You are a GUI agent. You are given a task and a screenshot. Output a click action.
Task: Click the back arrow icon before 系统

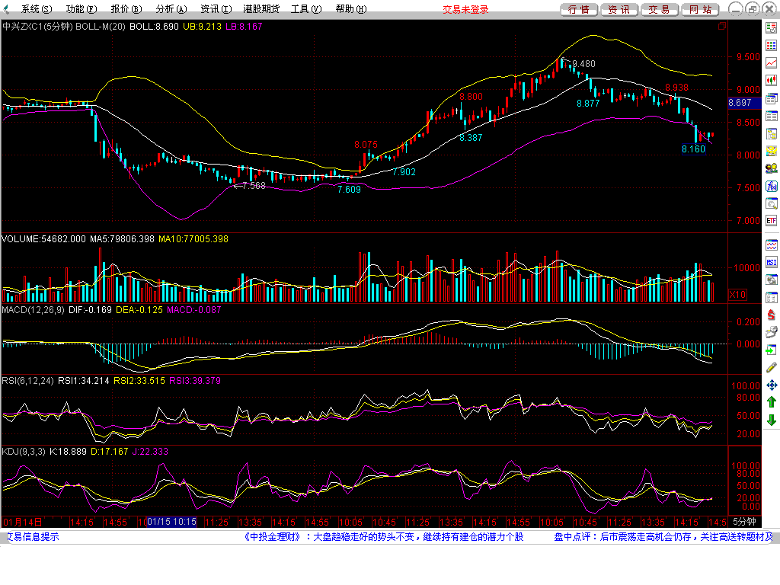point(6,9)
